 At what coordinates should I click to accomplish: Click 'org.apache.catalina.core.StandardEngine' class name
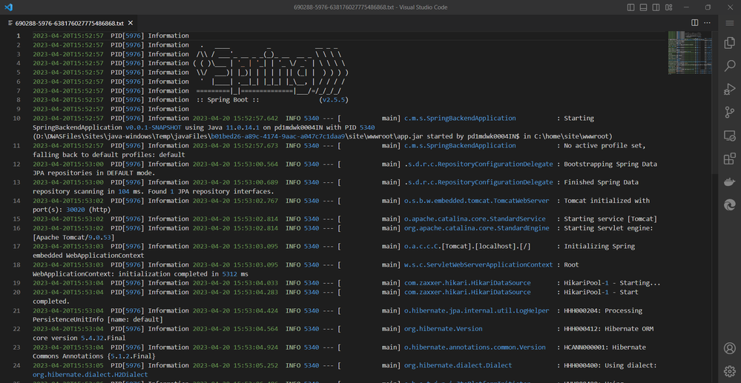[476, 228]
